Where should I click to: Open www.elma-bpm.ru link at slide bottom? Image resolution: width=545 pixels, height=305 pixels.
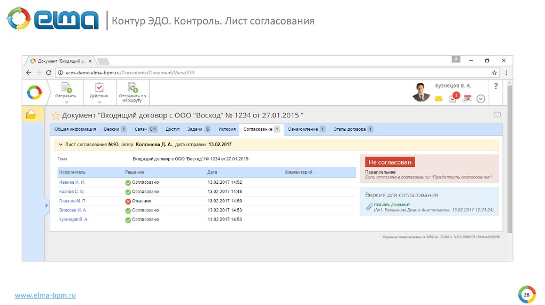click(45, 295)
